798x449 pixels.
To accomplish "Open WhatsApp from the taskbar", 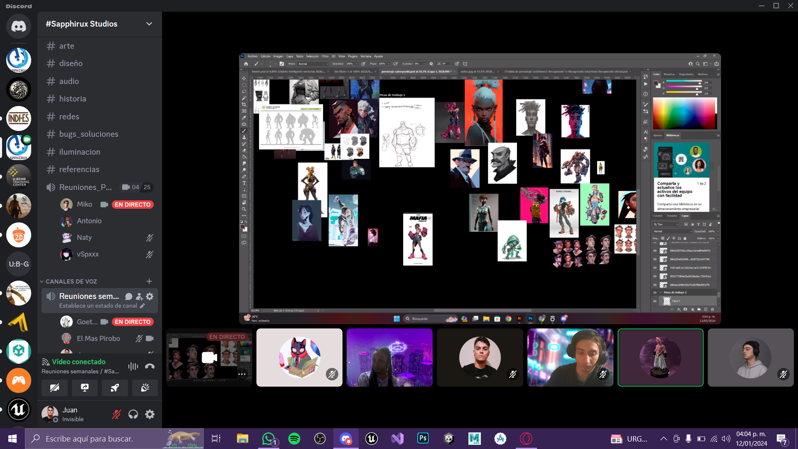I will pyautogui.click(x=269, y=439).
